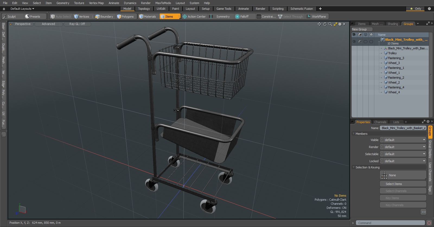Toggle Select Through mode
The height and width of the screenshot is (227, 434).
pyautogui.click(x=291, y=17)
